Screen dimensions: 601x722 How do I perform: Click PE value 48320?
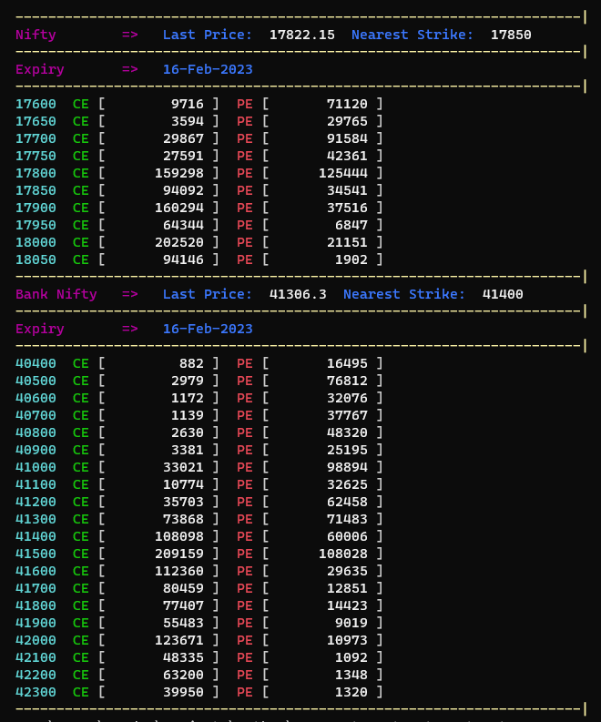tap(347, 432)
